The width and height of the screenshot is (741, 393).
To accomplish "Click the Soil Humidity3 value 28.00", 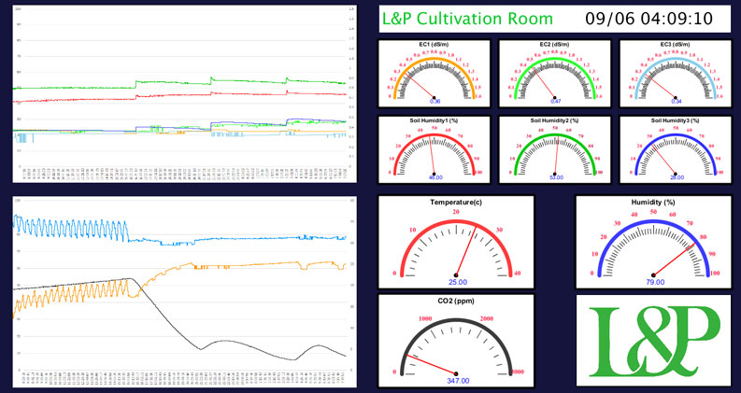I will [677, 177].
